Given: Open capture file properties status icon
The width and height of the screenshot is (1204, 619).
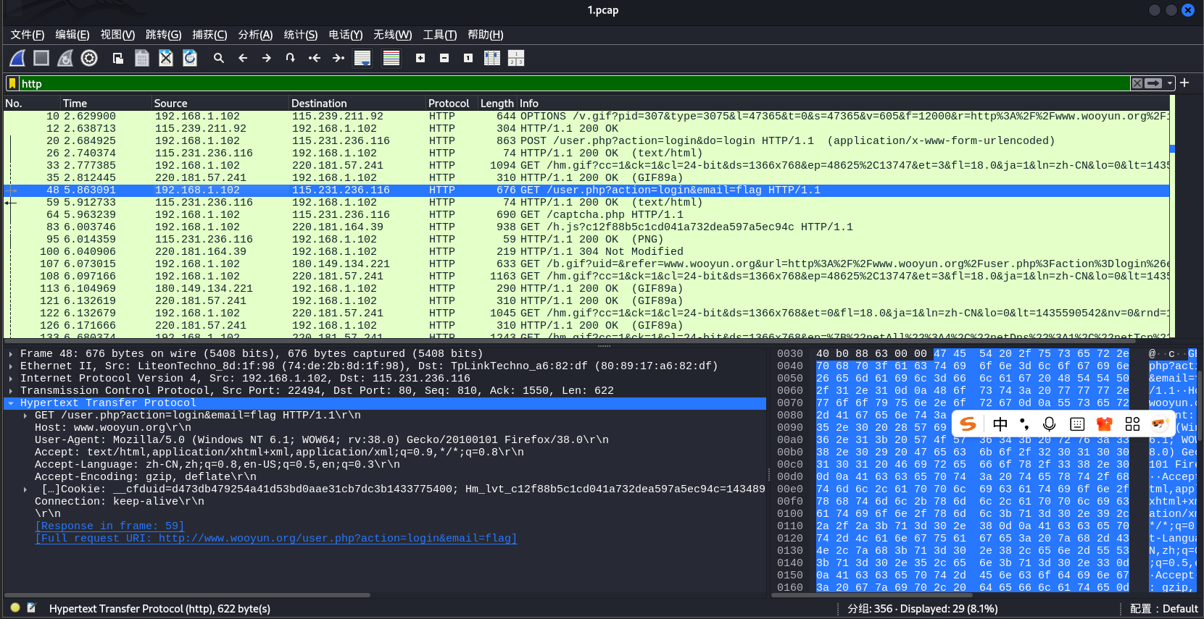Looking at the screenshot, I should (x=31, y=608).
